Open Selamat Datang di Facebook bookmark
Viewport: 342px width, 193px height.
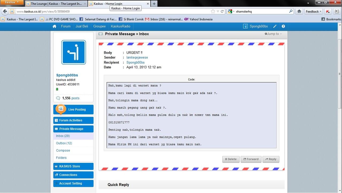click(98, 19)
